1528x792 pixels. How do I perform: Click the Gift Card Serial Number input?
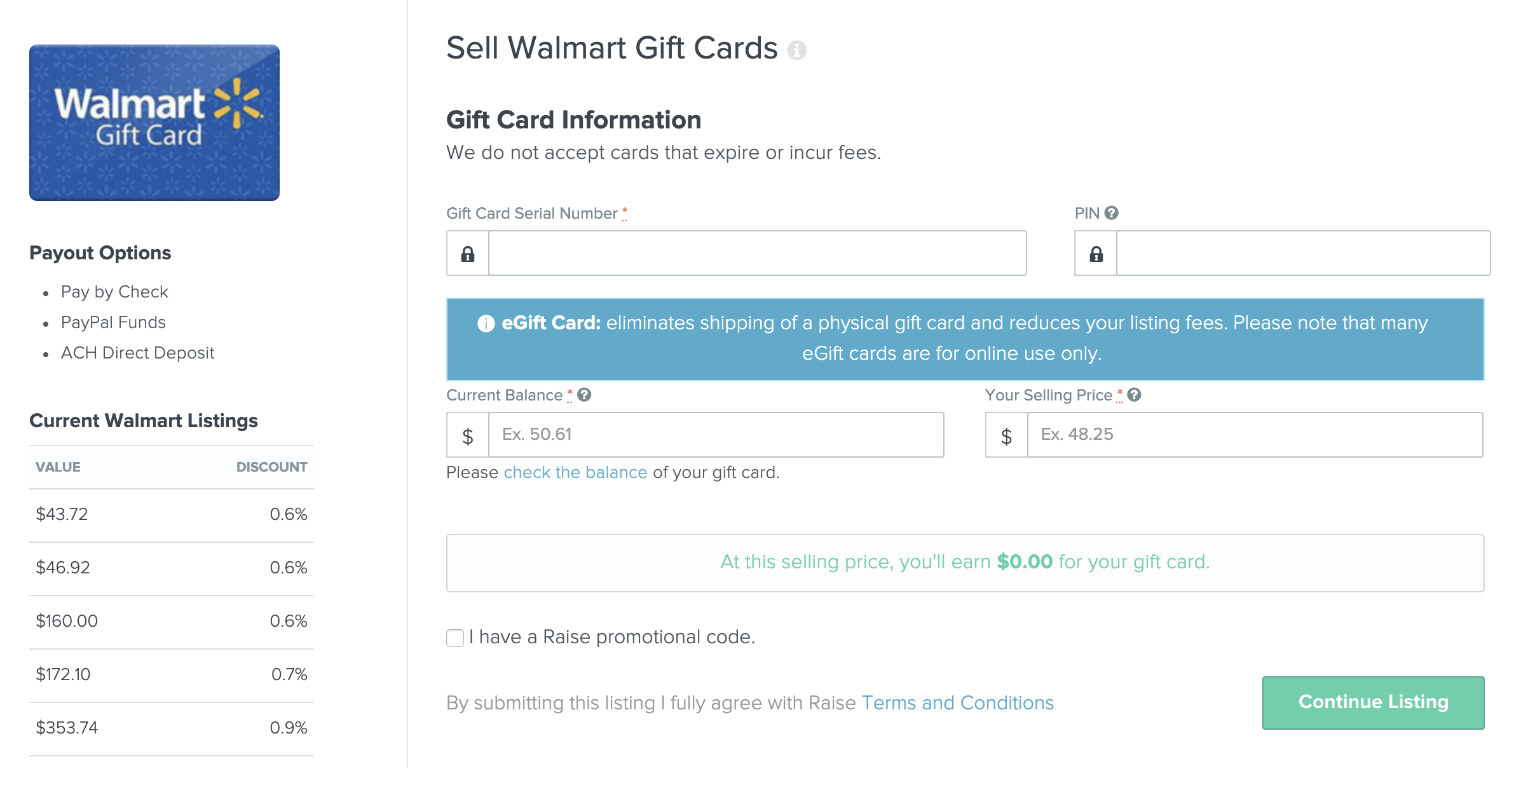point(756,254)
